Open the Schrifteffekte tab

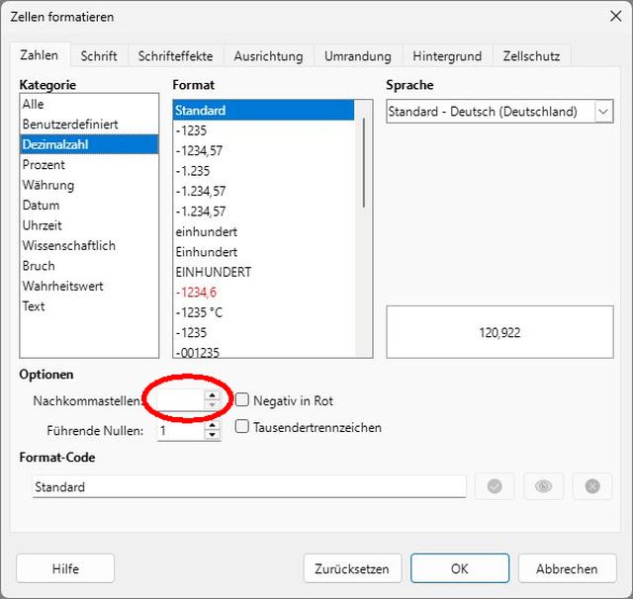(x=176, y=56)
